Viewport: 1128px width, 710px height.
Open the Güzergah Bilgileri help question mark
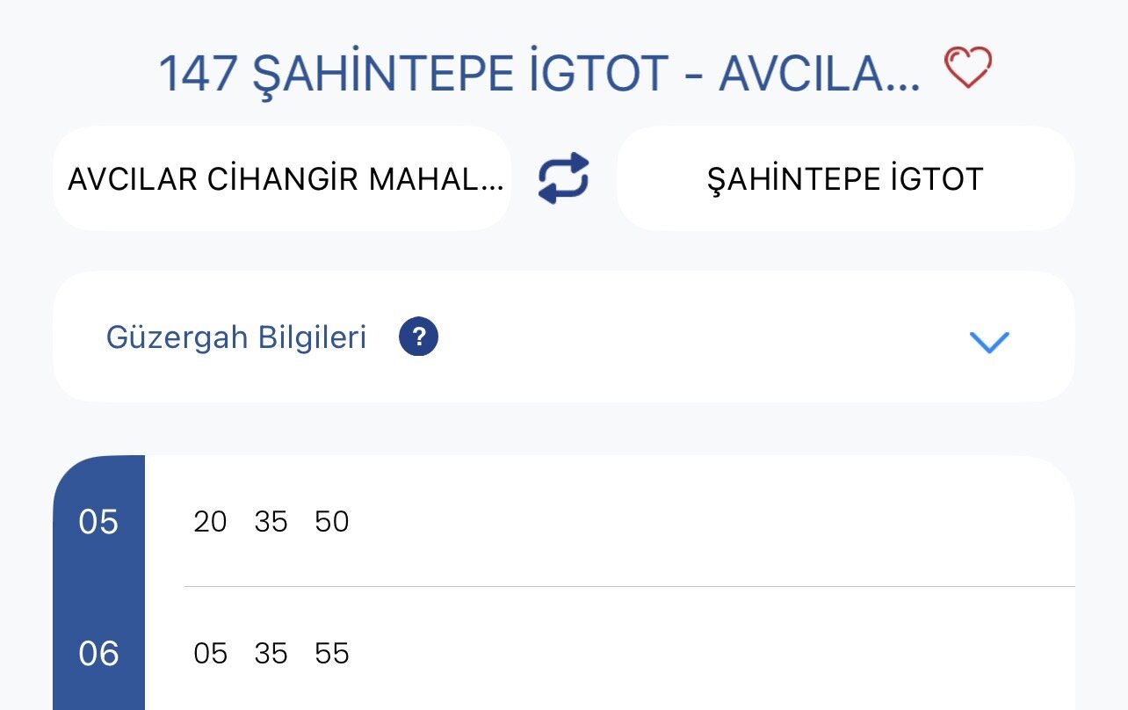pyautogui.click(x=418, y=337)
